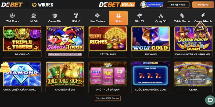This screenshot has width=215, height=107.
Task: Open the Quay Số lottery balls icon
Action: (161, 16)
